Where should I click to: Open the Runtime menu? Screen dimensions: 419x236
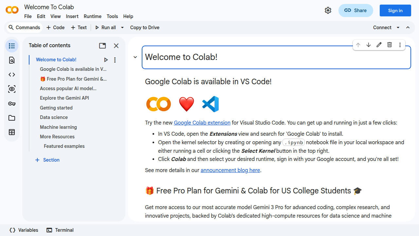(92, 16)
